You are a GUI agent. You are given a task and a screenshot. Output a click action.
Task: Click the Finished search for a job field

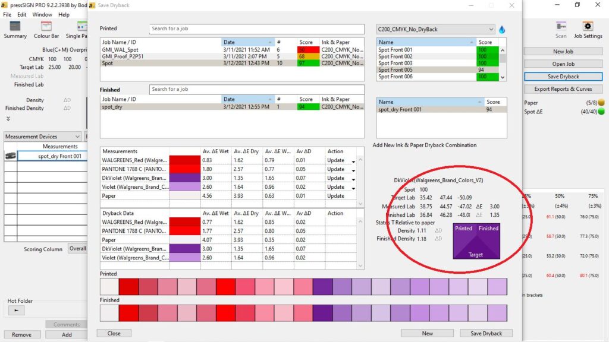[x=257, y=89]
